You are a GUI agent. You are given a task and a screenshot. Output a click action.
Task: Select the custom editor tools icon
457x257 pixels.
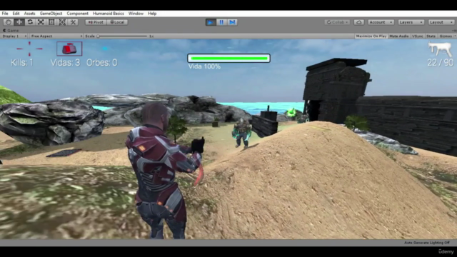click(x=73, y=22)
